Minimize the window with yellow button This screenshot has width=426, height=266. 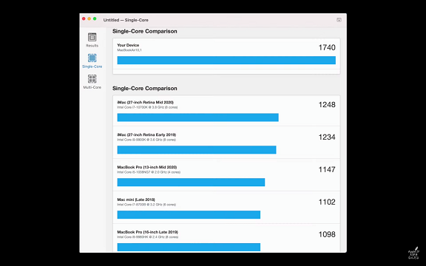click(89, 18)
